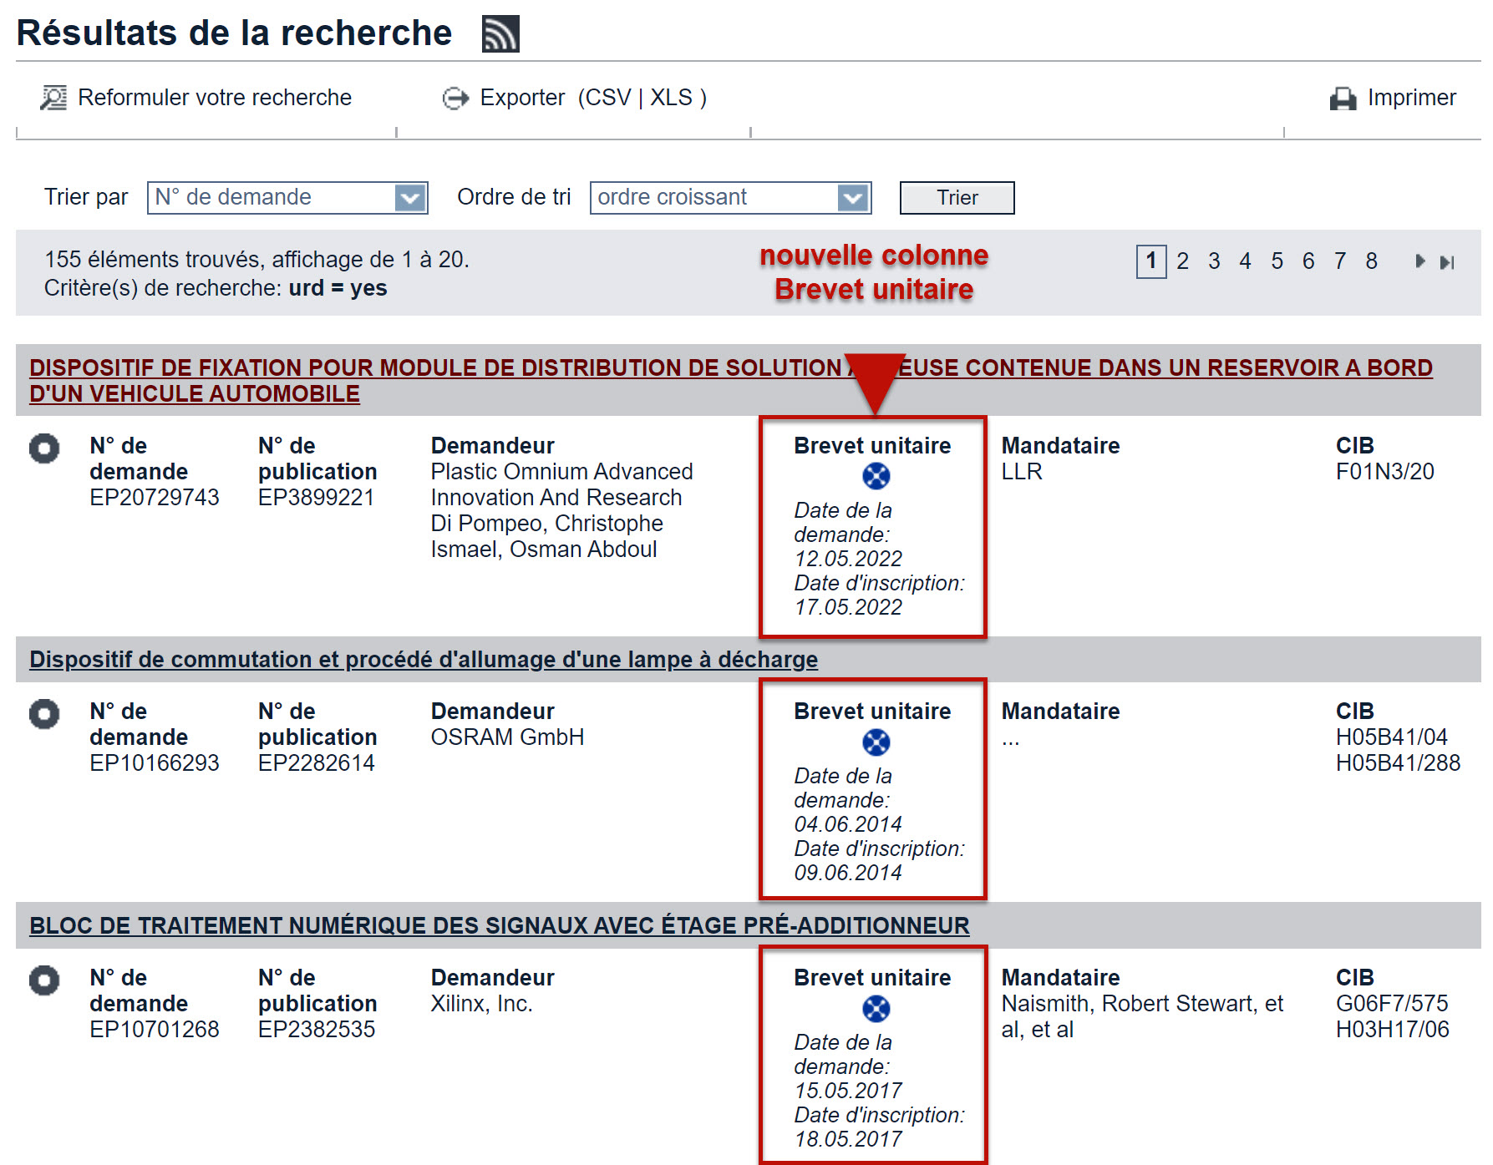1493x1165 pixels.
Task: Select radio button for application EP20729743
Action: pos(44,448)
